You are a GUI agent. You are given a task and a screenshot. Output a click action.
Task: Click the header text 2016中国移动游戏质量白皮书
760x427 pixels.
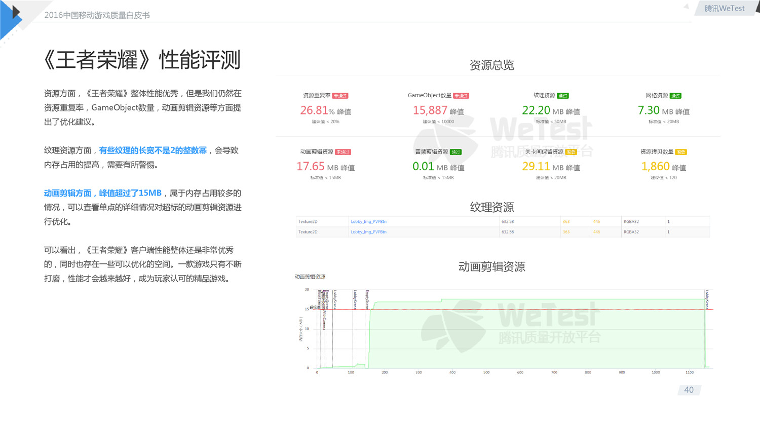[x=97, y=15]
